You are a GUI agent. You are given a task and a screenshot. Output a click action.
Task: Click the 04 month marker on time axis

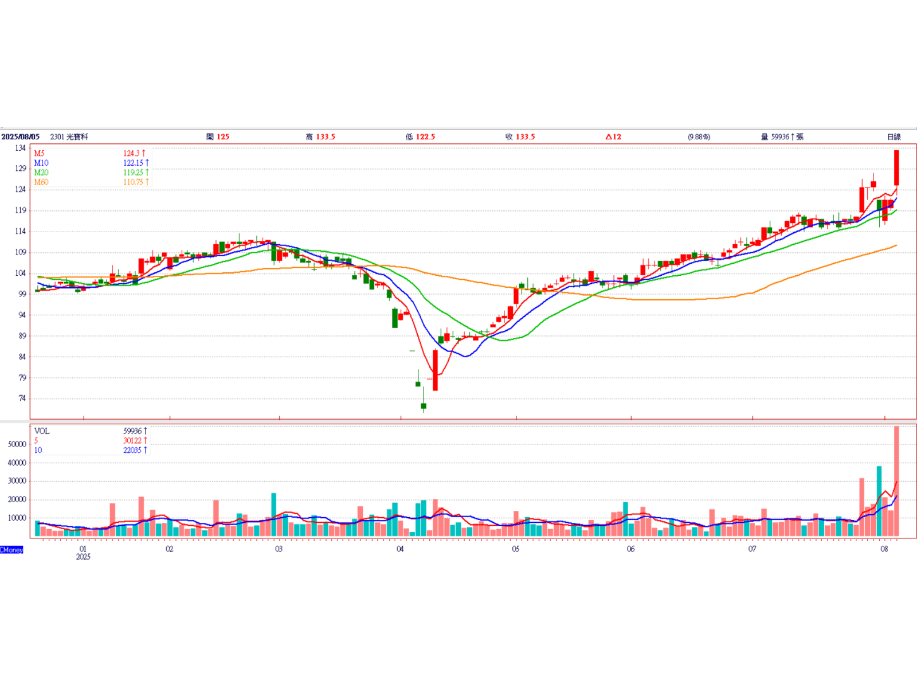coord(400,549)
